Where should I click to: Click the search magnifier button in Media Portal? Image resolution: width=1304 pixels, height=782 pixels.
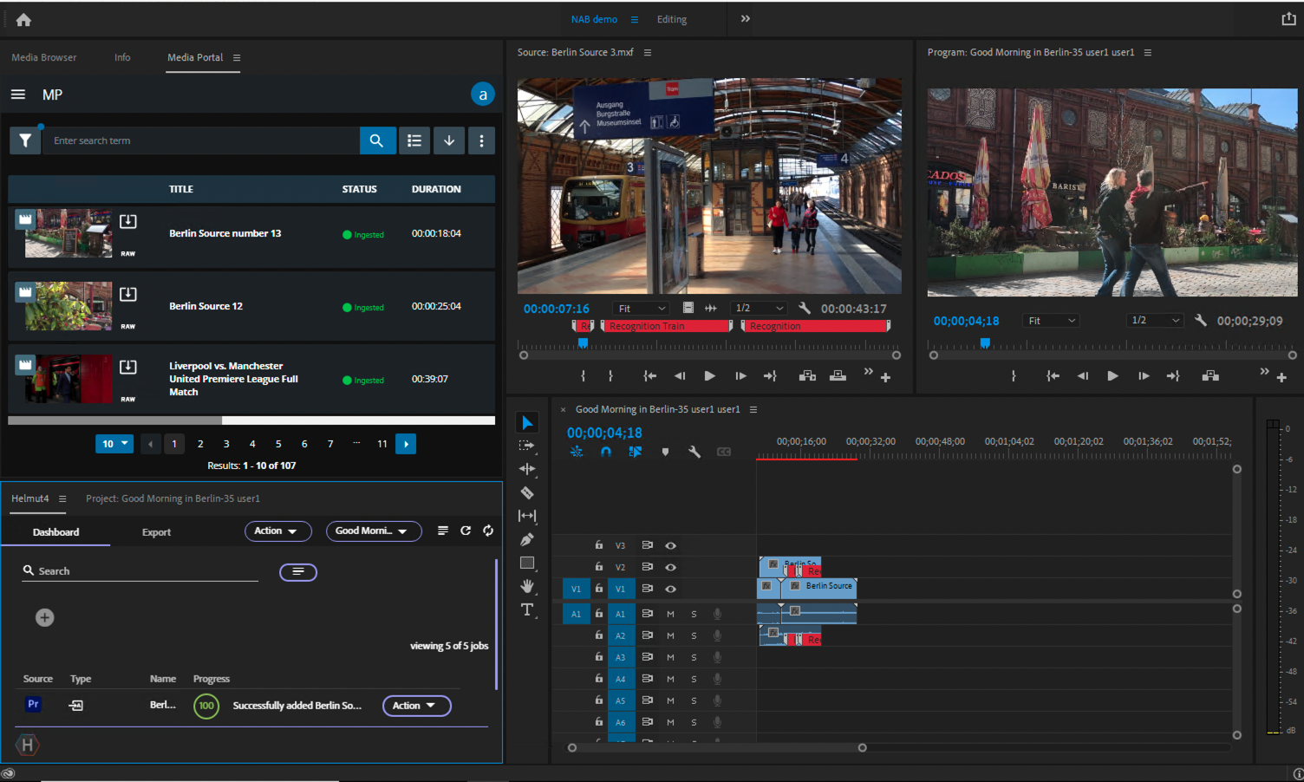[x=376, y=140]
